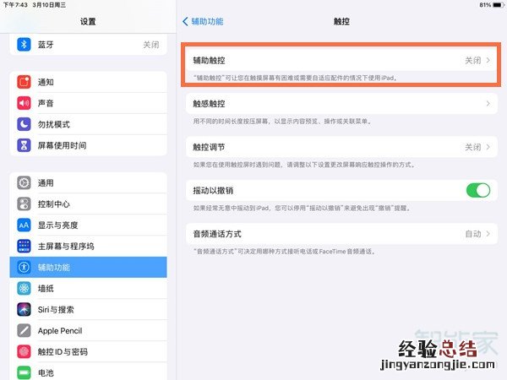The width and height of the screenshot is (507, 380).
Task: Tap the 摇动以撤销 row label
Action: (x=213, y=191)
